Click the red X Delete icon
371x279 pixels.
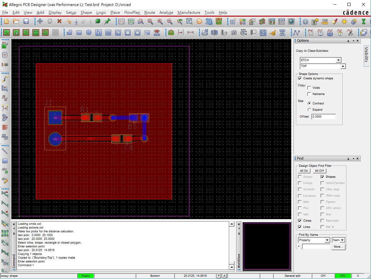(x=59, y=22)
